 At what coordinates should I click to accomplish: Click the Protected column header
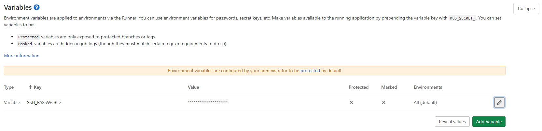358,87
